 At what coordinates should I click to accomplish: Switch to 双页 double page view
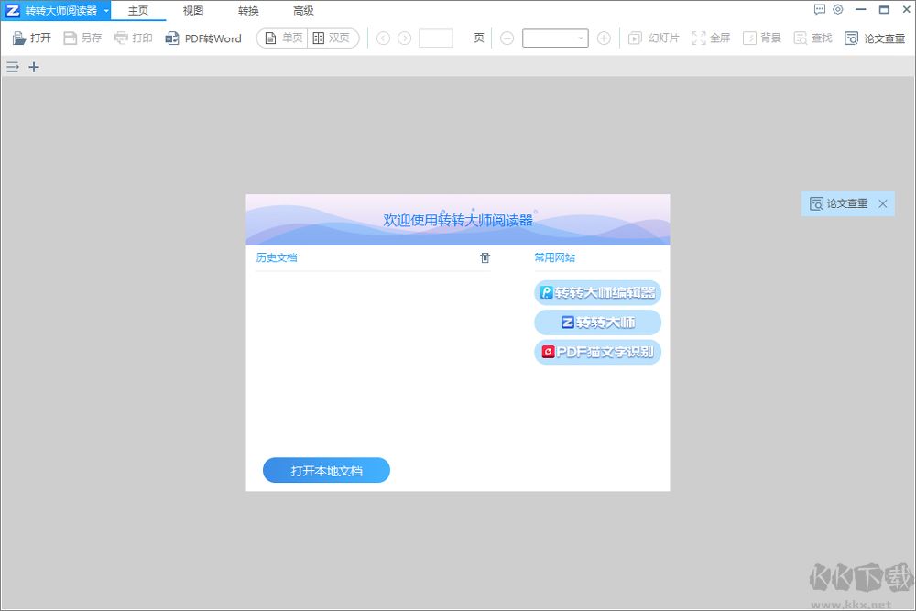332,38
